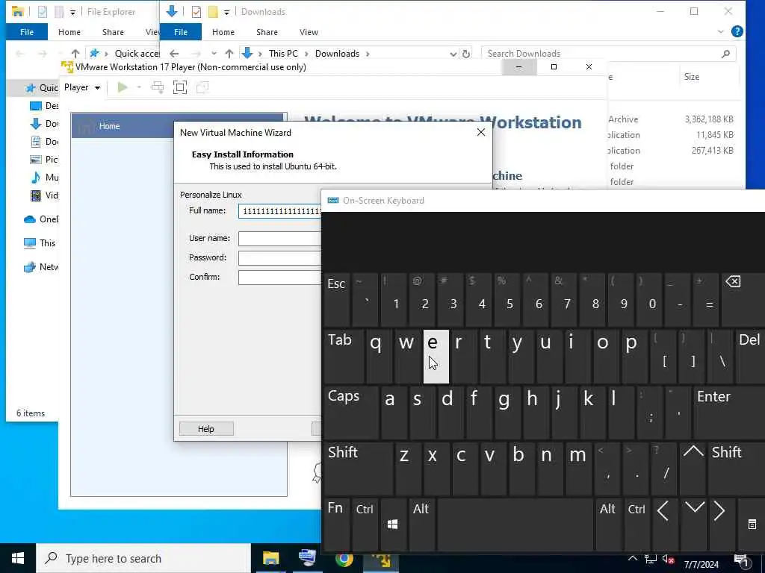Tap the Enter key on On-Screen Keyboard
The image size is (765, 573).
pos(729,412)
